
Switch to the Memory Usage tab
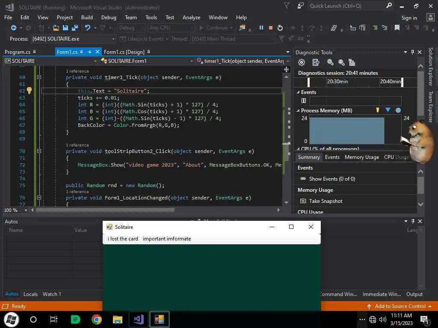[x=362, y=157]
